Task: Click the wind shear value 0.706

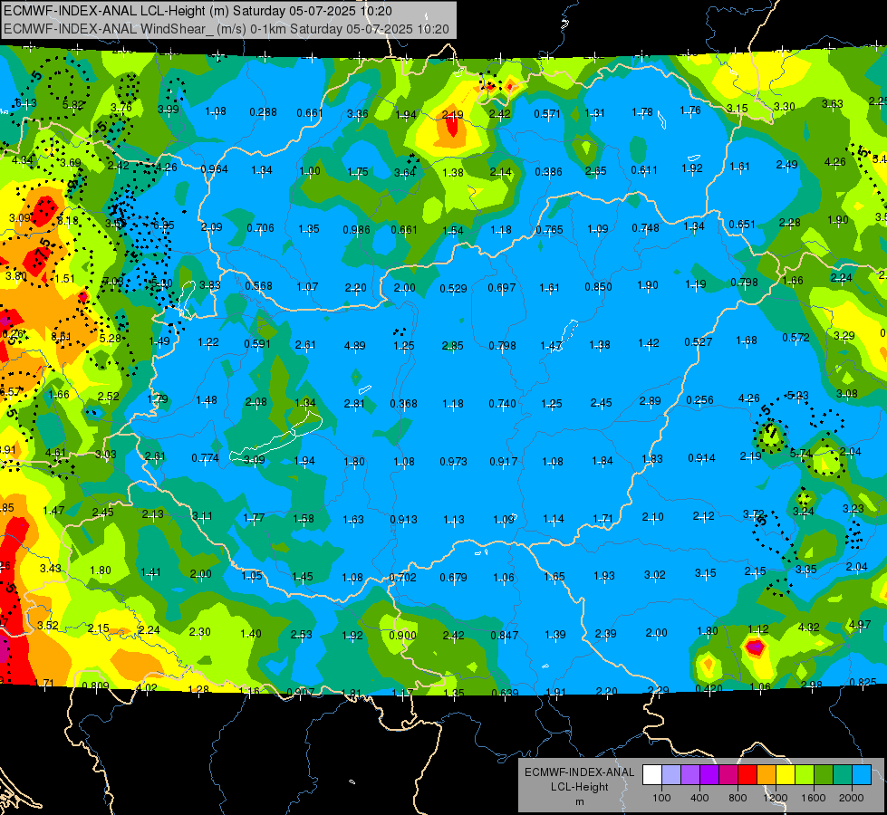Action: [x=260, y=228]
